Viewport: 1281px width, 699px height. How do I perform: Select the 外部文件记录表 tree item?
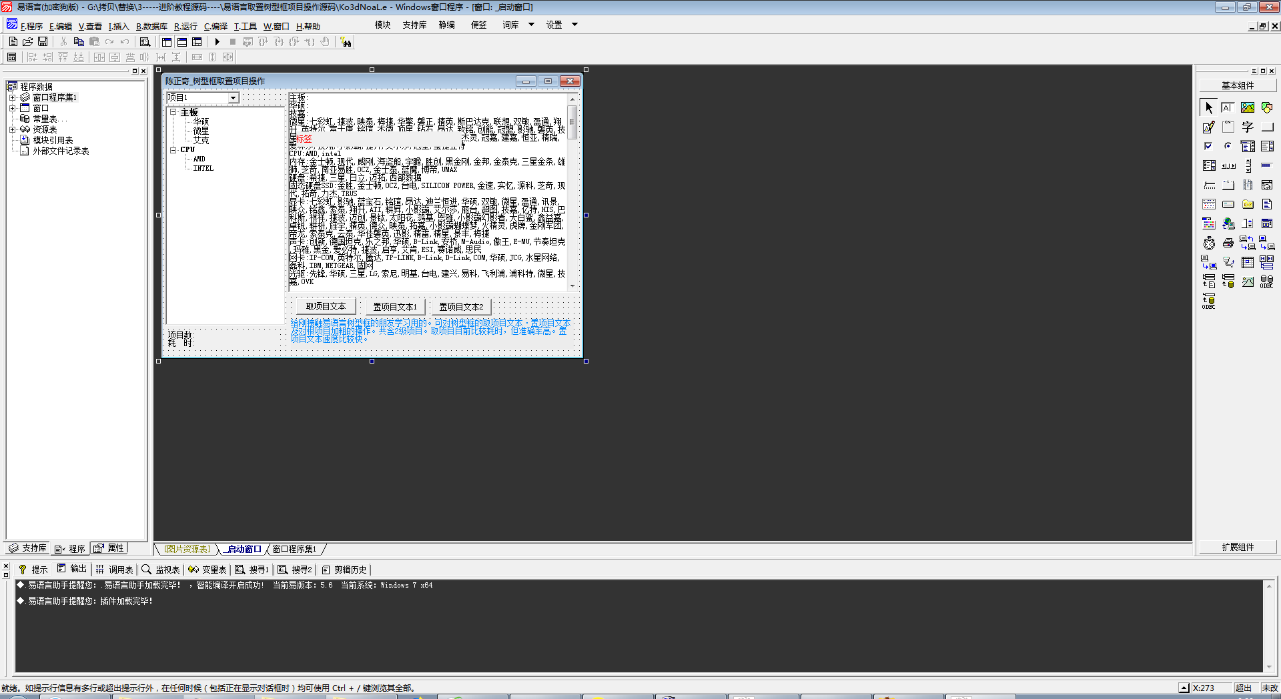60,151
